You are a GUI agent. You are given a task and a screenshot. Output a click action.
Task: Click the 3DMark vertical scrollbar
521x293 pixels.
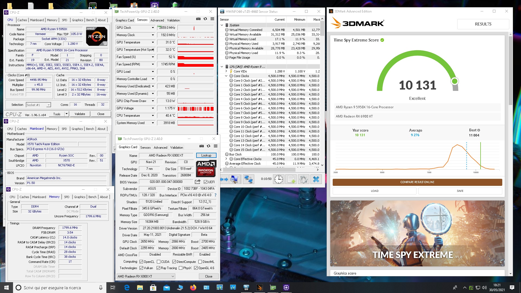point(511,71)
